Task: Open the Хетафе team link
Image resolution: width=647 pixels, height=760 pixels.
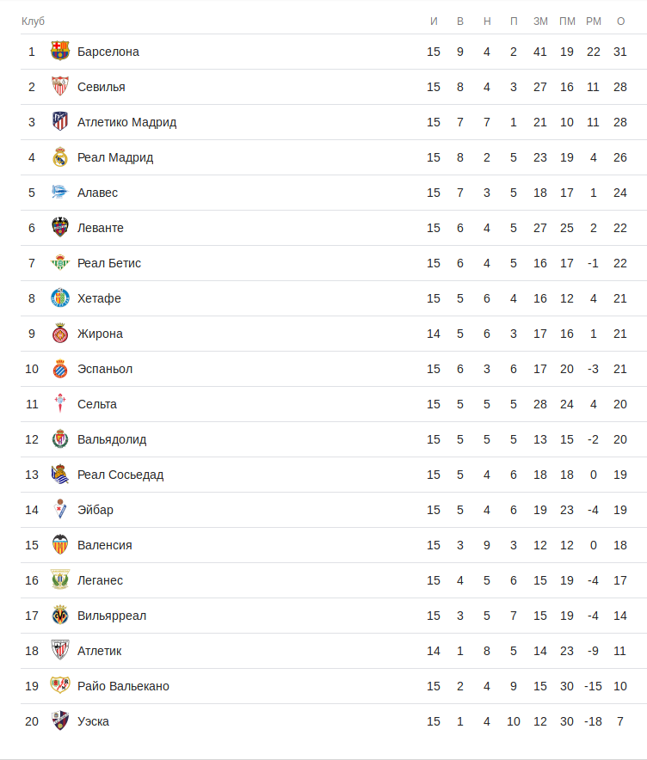Action: coord(99,298)
